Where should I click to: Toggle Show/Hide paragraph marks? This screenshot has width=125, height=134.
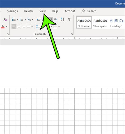coord(69,19)
